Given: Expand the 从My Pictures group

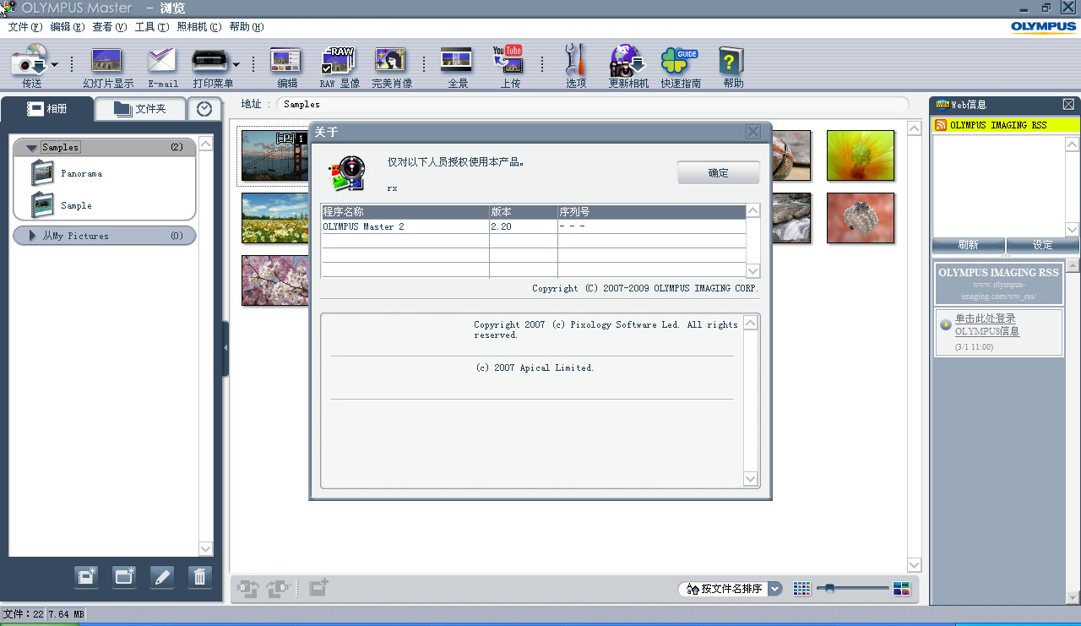Looking at the screenshot, I should 33,236.
